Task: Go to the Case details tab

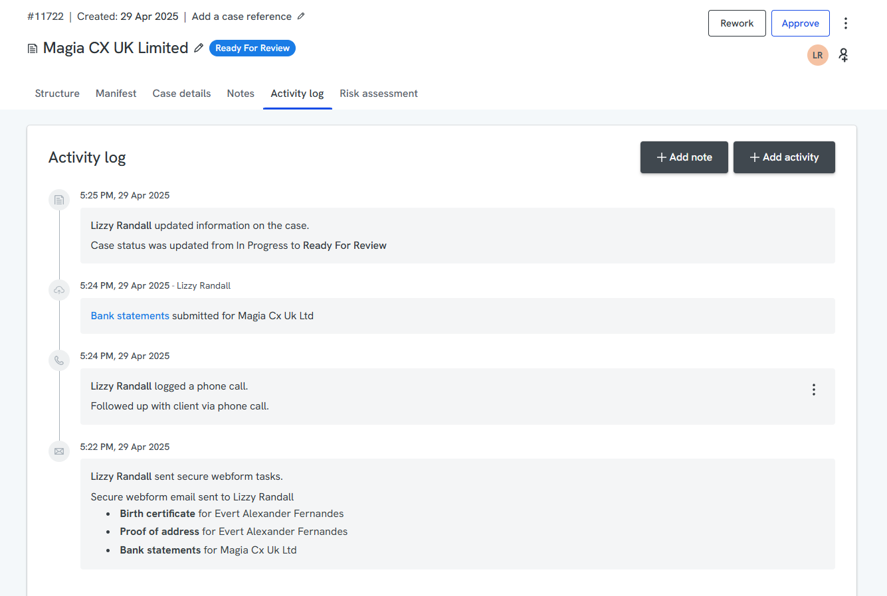Action: [181, 94]
